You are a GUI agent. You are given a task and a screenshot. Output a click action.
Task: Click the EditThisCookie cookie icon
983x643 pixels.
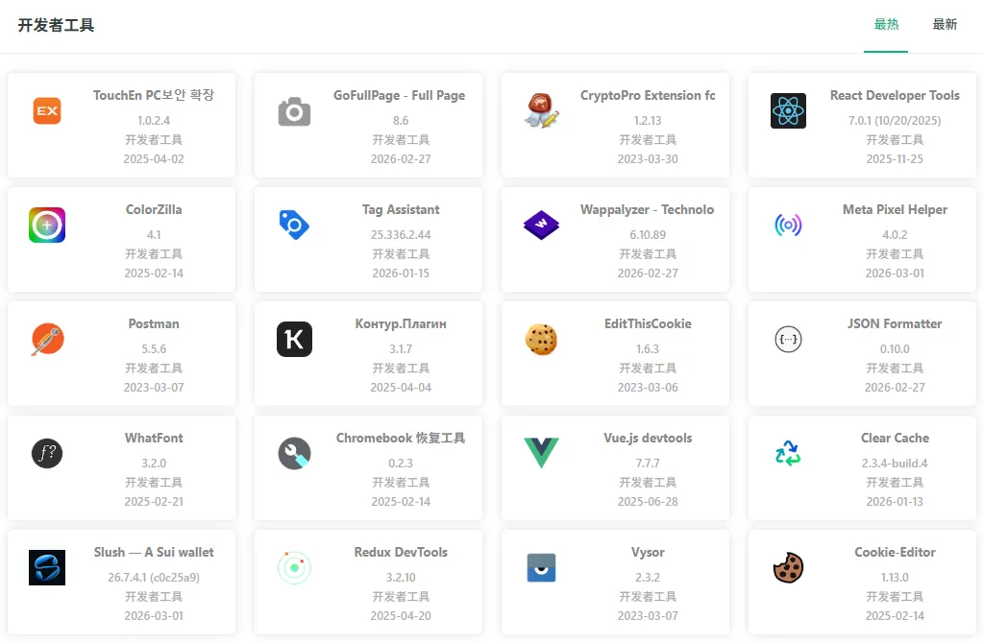click(x=541, y=340)
